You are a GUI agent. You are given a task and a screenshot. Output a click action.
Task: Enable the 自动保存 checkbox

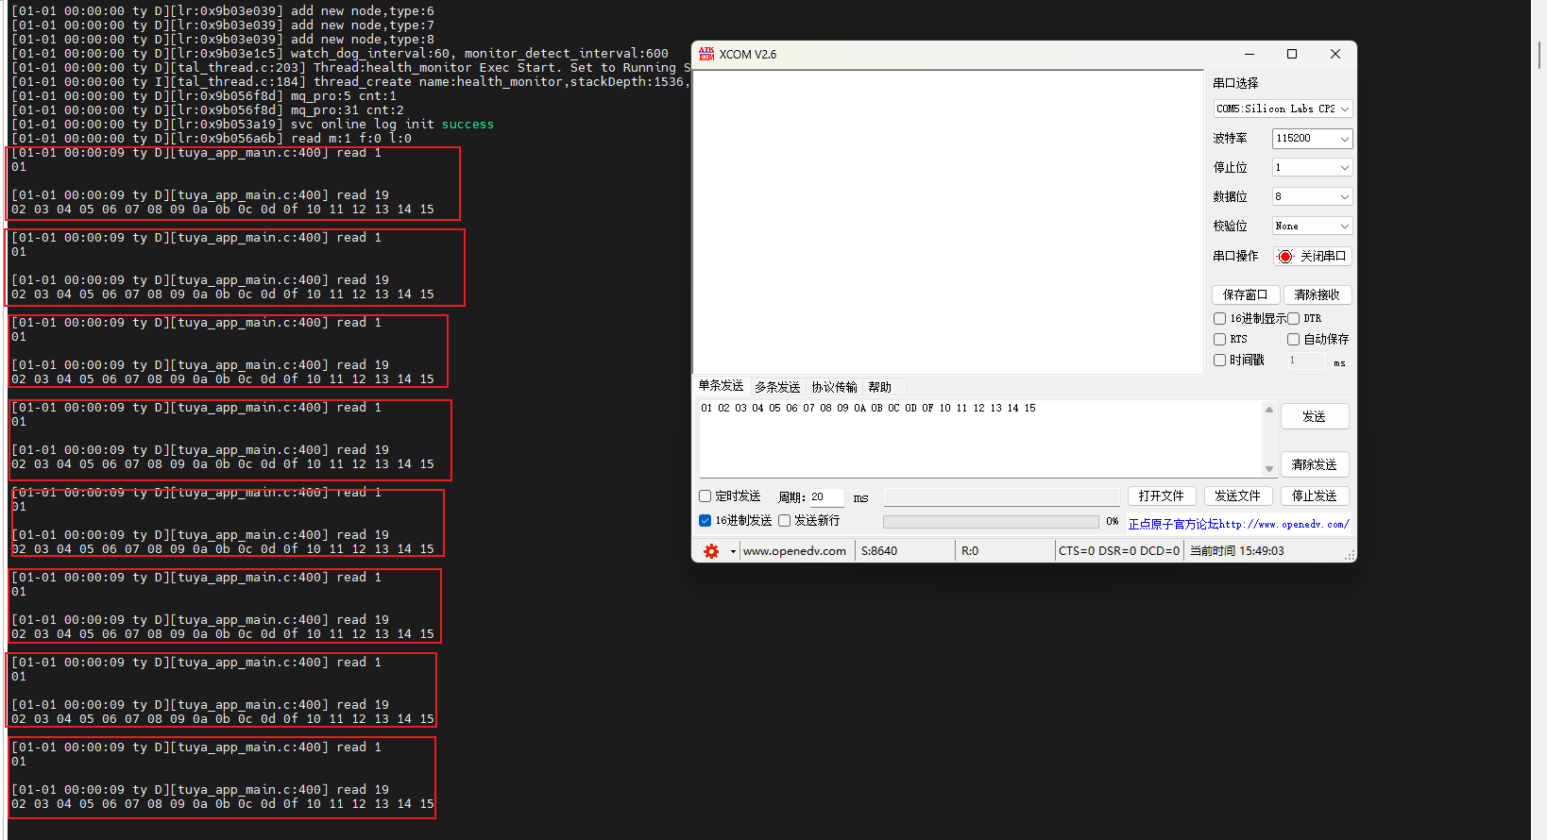1294,340
